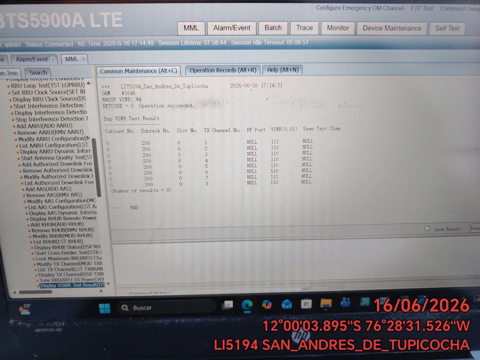Screen dimensions: 480x360
Task: Select Modify TX Channel(MOD TXB command
Action: [x=70, y=264]
